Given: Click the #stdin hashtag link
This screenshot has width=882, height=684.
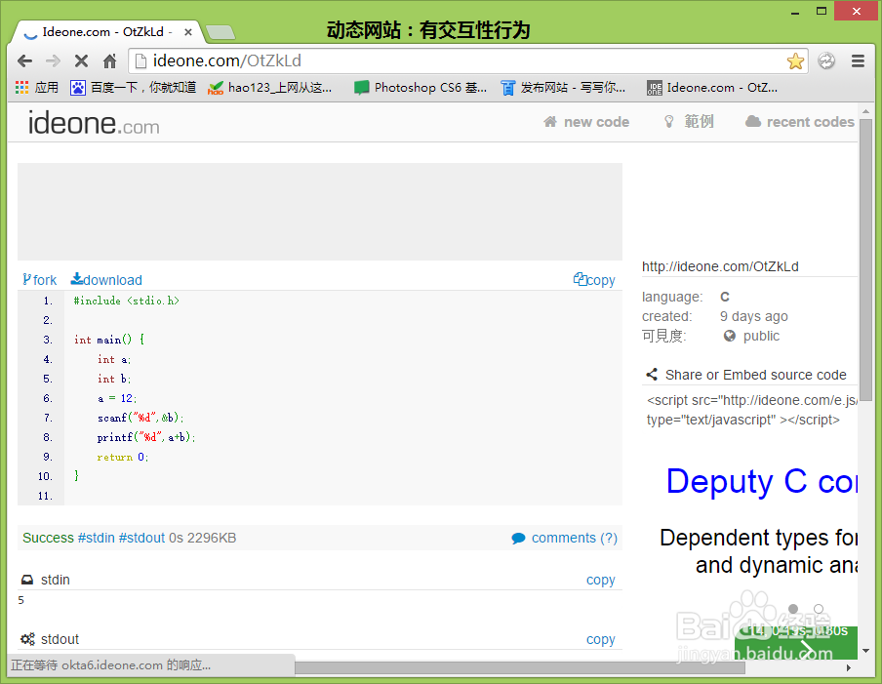Looking at the screenshot, I should tap(97, 538).
